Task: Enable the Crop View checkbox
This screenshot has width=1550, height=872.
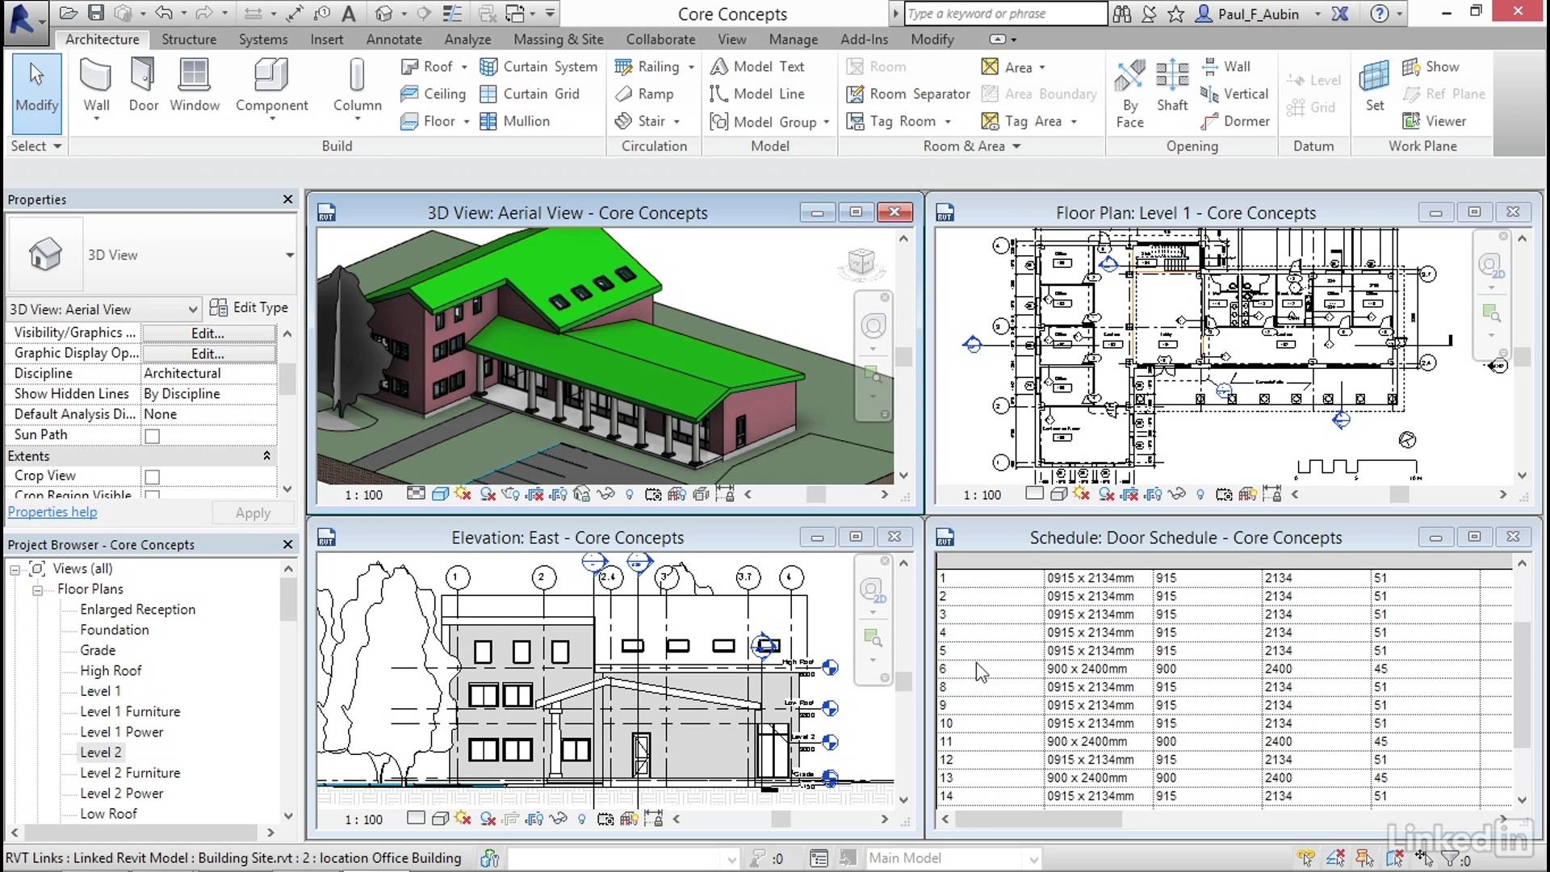Action: pyautogui.click(x=152, y=477)
